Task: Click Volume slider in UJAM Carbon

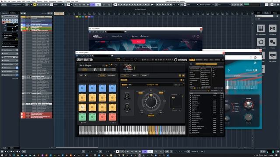Action: coord(105,42)
